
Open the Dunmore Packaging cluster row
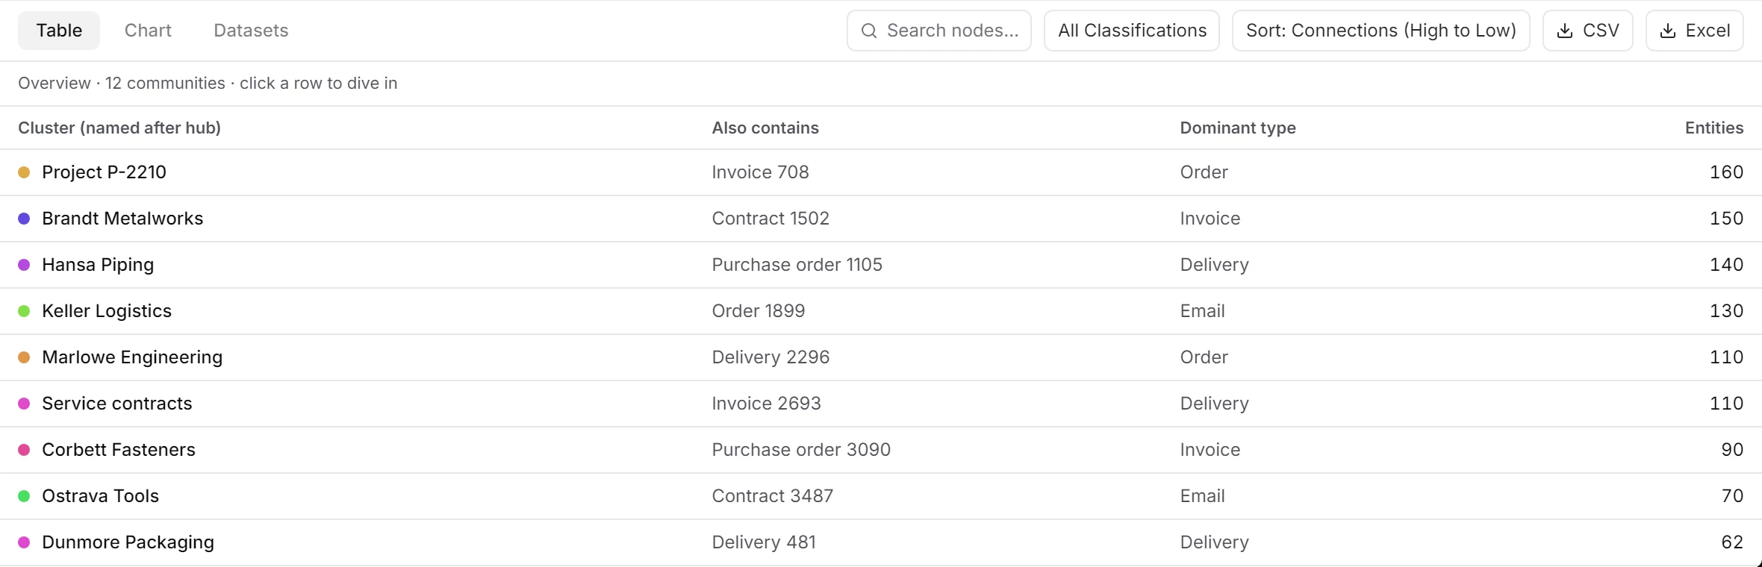point(881,542)
